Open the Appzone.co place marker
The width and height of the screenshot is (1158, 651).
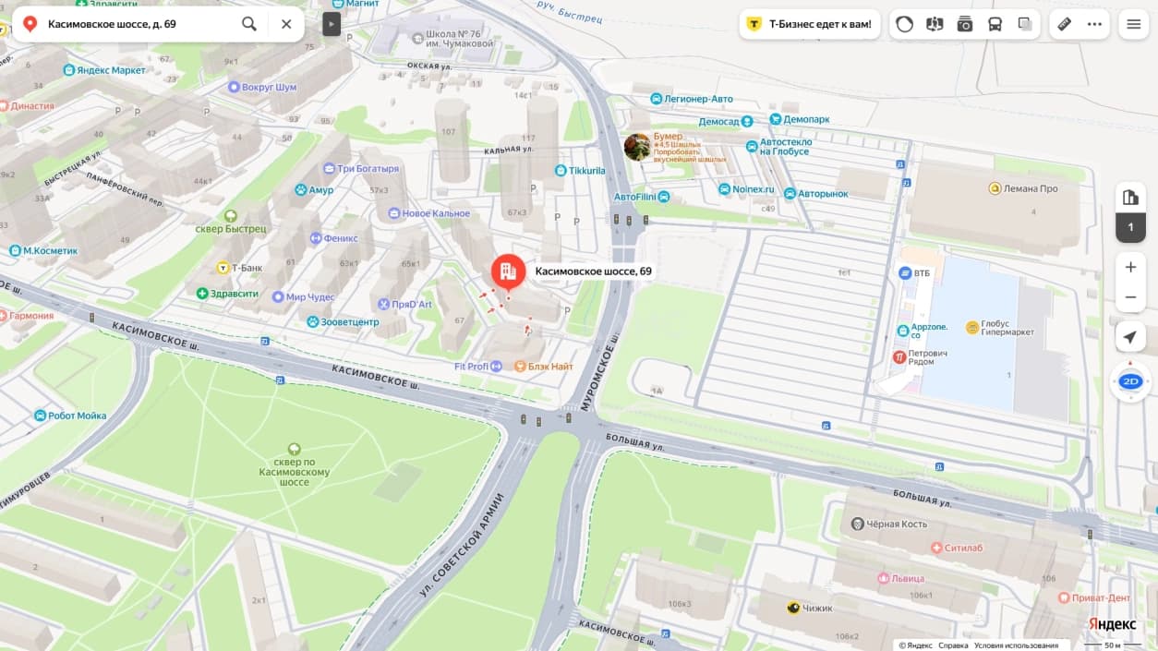click(902, 330)
